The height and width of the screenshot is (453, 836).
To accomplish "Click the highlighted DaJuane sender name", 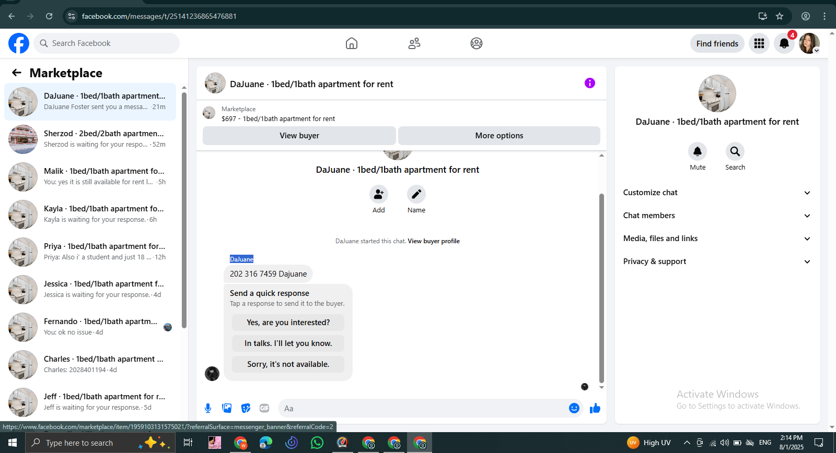I will tap(241, 259).
